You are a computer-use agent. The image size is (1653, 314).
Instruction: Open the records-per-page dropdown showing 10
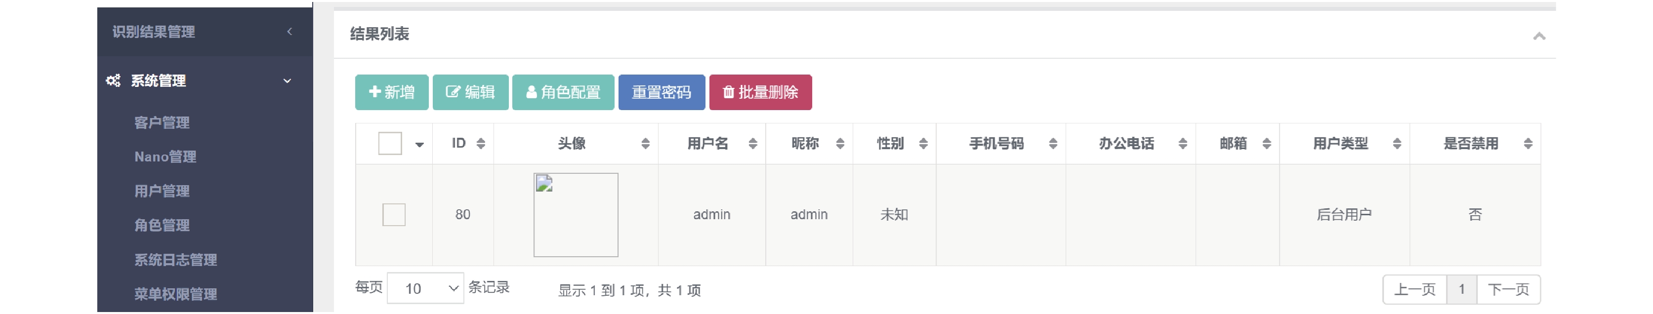pos(425,288)
